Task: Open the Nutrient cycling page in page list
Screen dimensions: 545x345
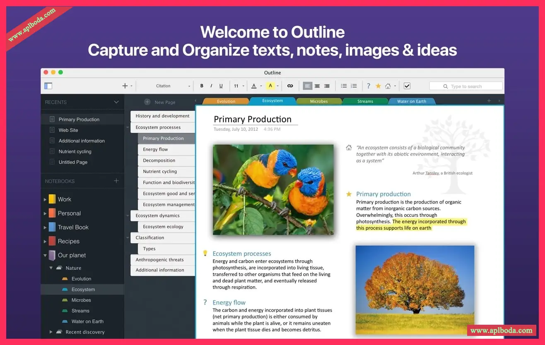Action: pos(166,171)
